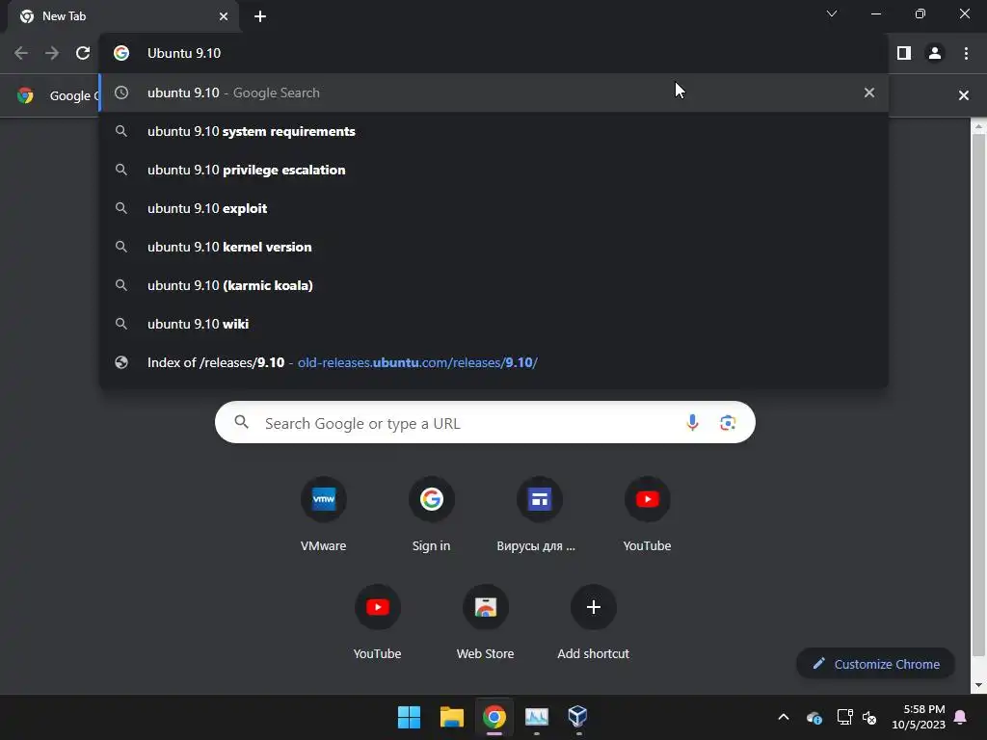Open the bottom-row YouTube shortcut

click(377, 622)
